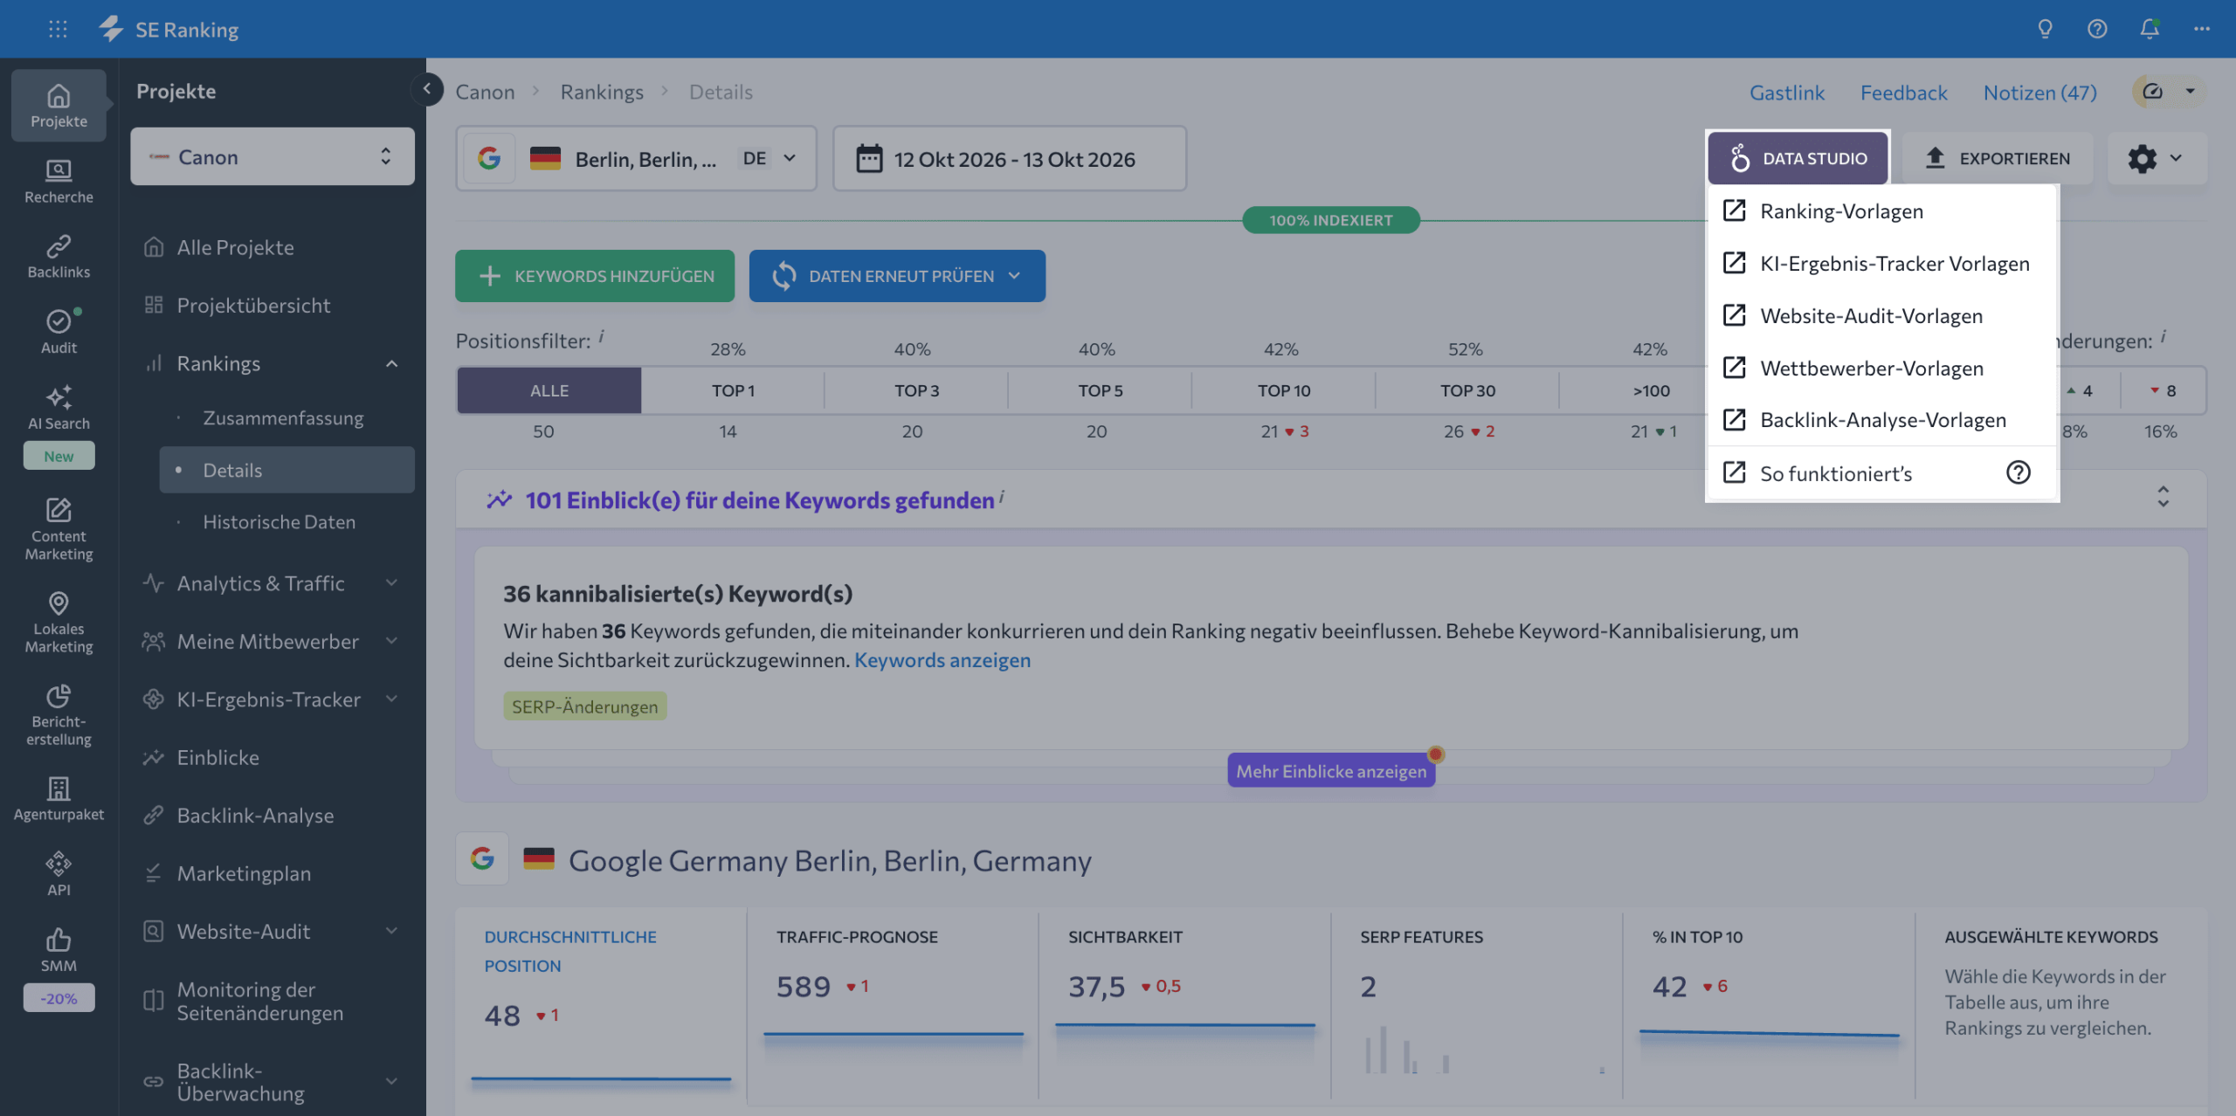
Task: Select the TOP 10 position filter tab
Action: (1284, 390)
